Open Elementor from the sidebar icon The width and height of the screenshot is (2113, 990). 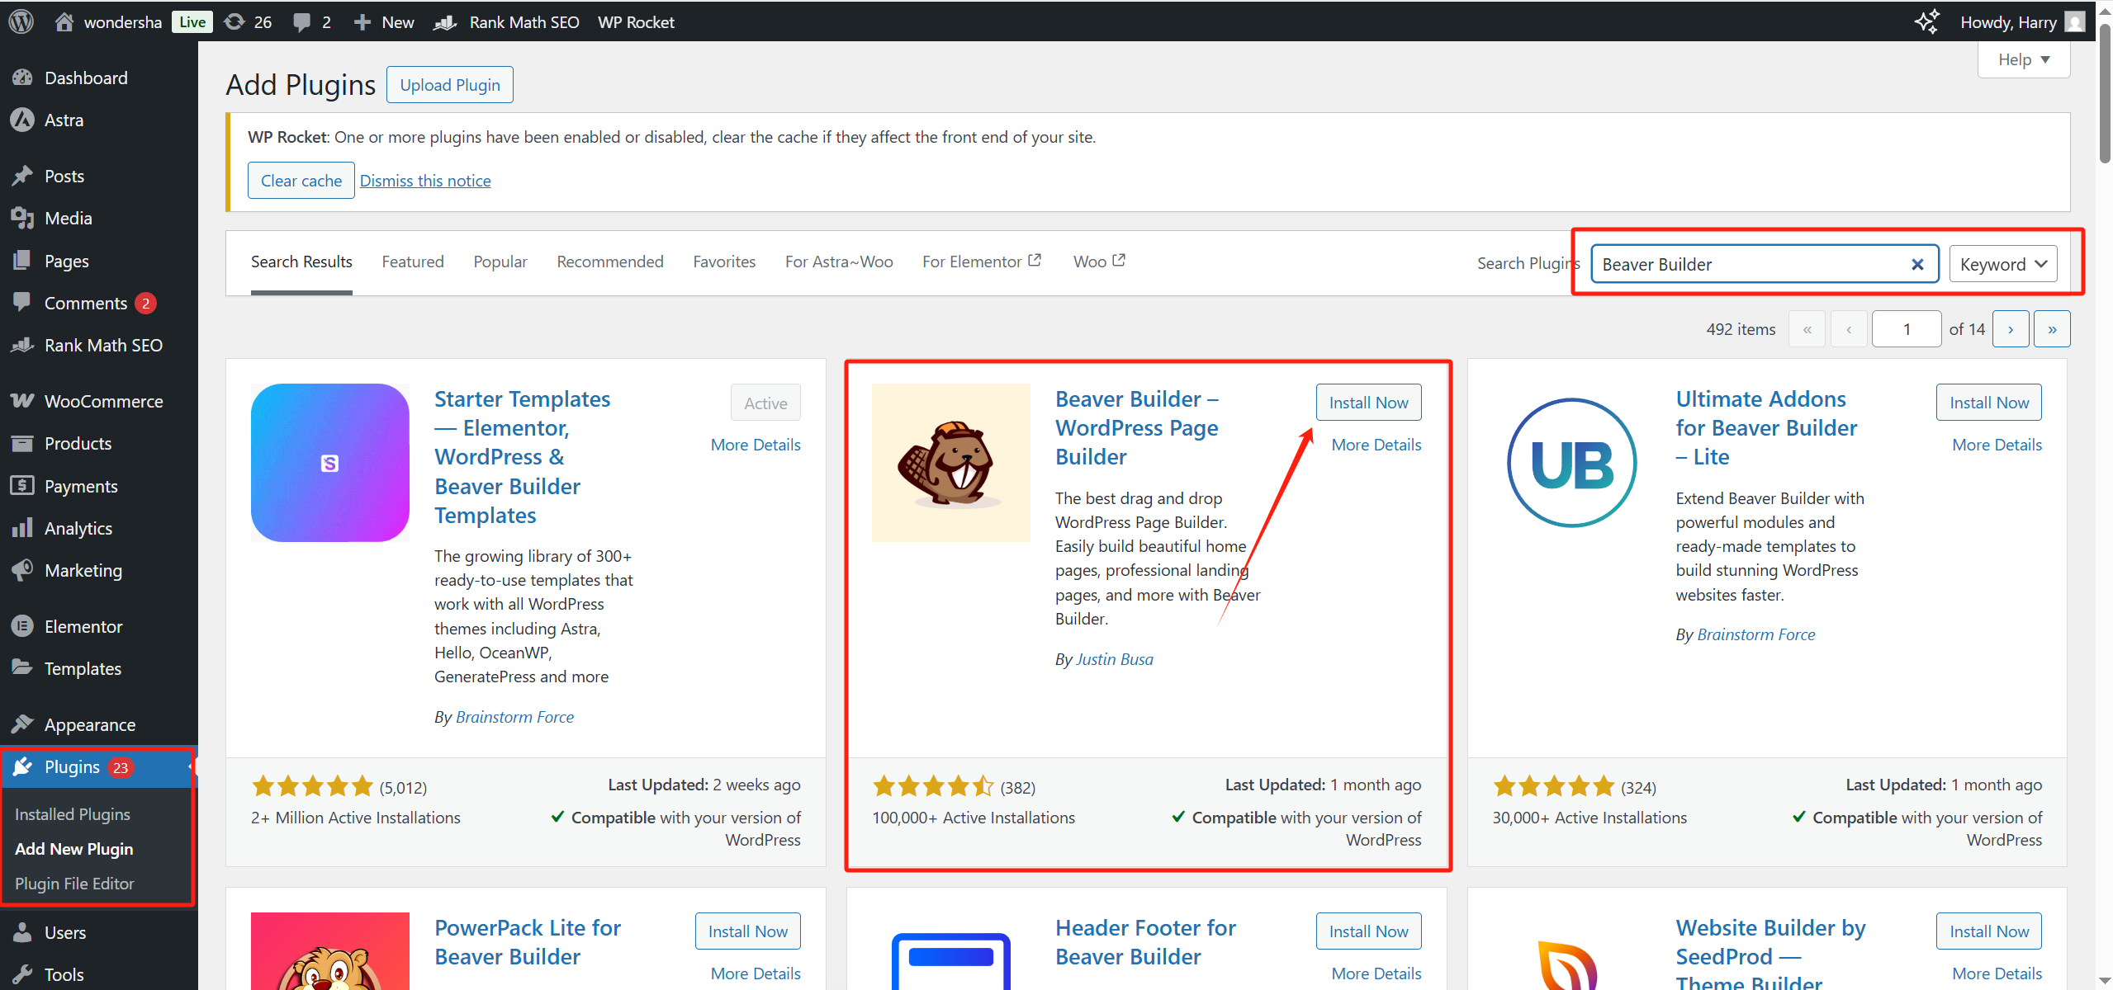22,626
